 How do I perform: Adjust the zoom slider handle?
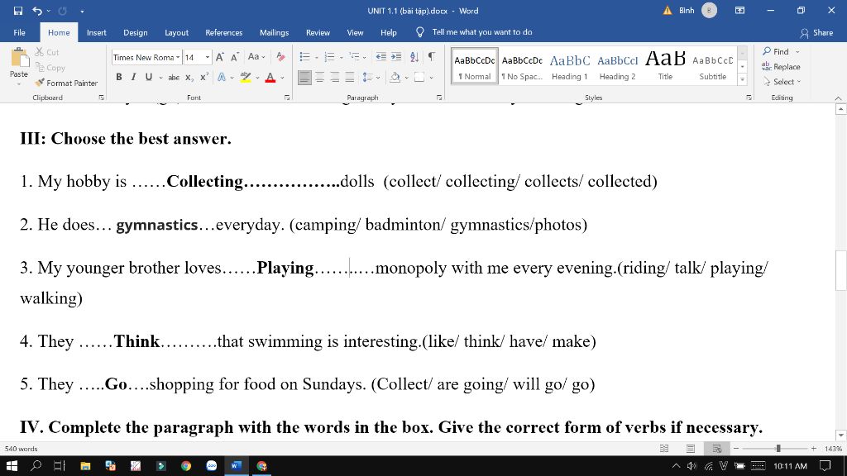(x=778, y=449)
